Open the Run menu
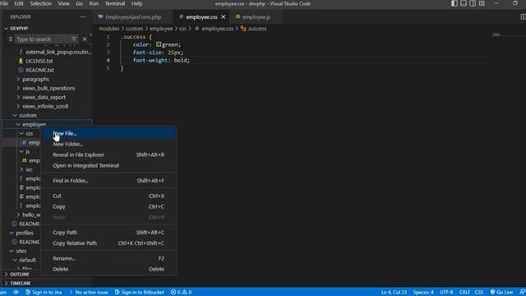 point(94,3)
